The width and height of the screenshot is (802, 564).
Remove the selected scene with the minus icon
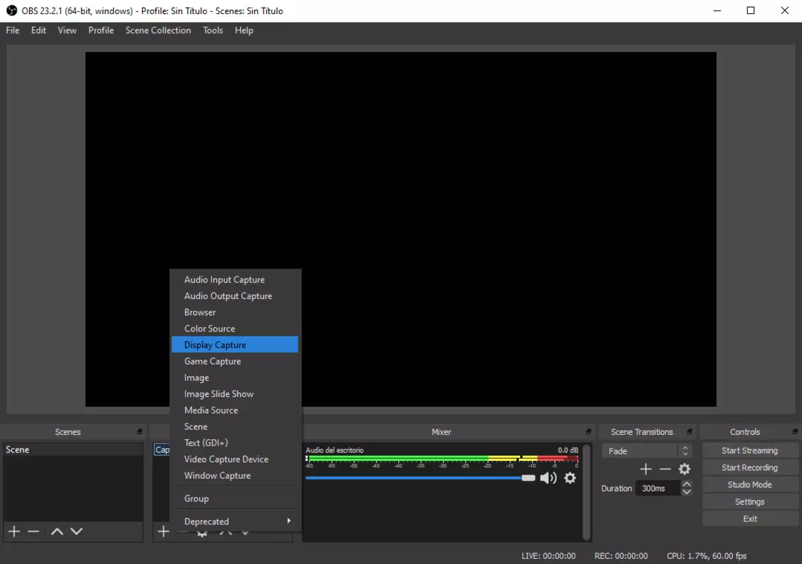click(33, 532)
